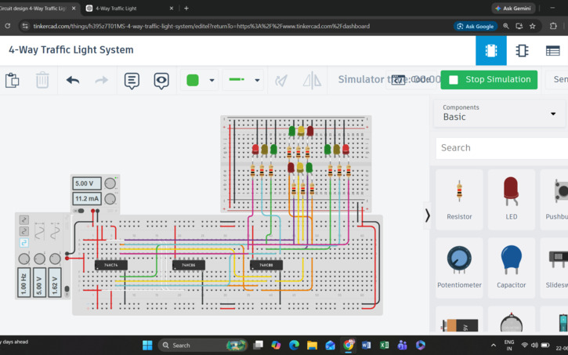
Task: Turn the power supply voltage knob
Action: click(x=110, y=183)
